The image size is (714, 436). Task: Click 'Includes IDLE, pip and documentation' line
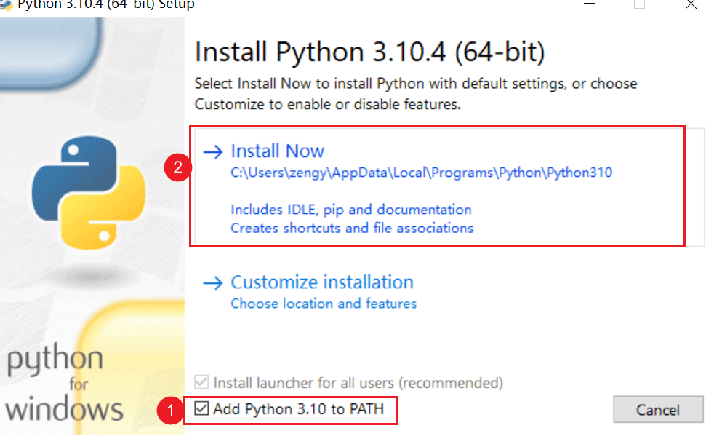click(351, 210)
